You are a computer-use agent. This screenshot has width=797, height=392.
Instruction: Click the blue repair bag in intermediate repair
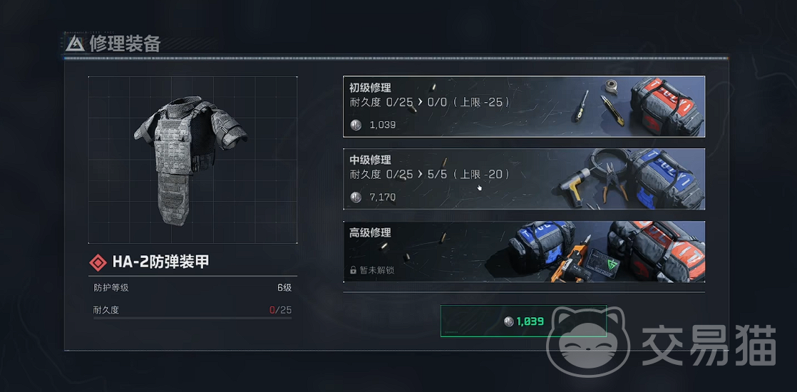click(x=666, y=179)
